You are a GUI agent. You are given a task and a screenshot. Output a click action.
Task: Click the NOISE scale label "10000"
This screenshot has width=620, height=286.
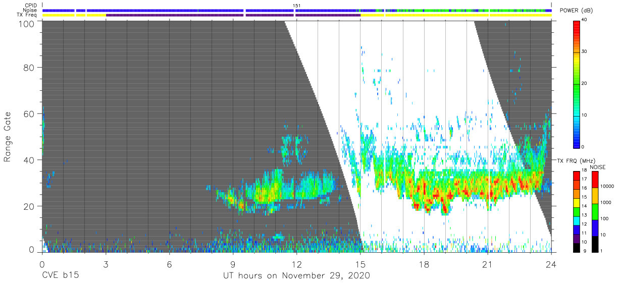pos(608,187)
